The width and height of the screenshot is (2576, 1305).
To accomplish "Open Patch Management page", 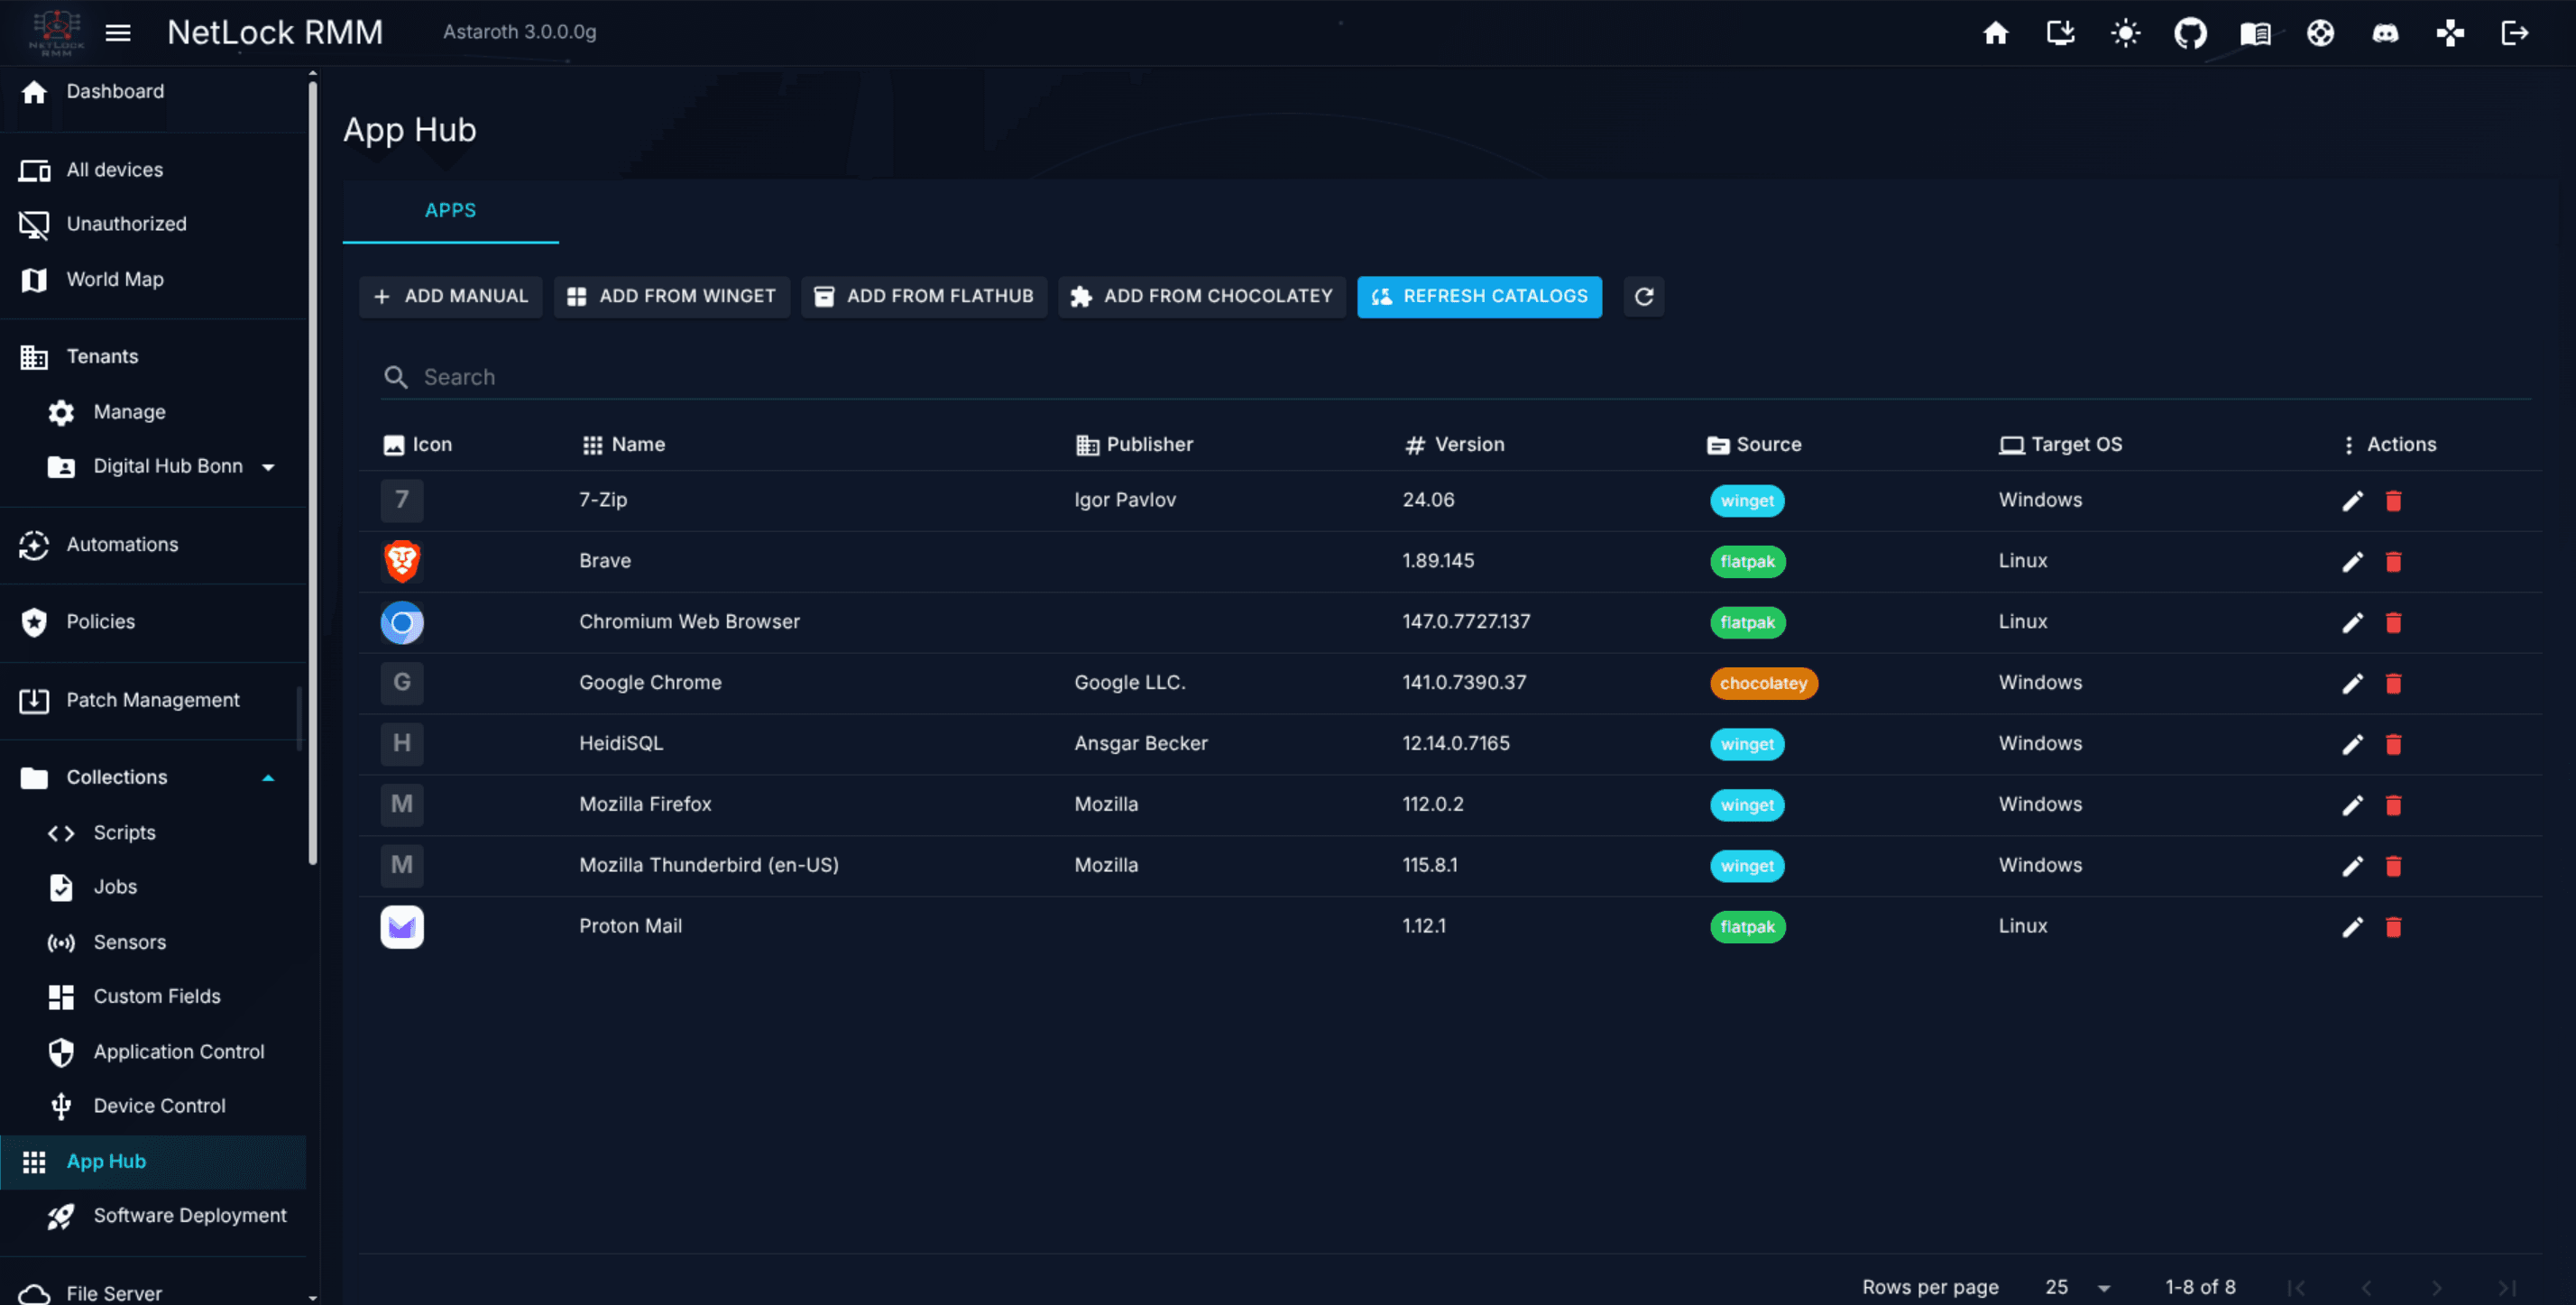I will click(x=153, y=700).
